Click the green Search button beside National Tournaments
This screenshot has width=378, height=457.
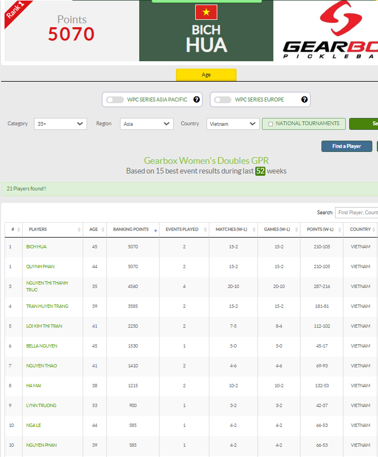363,124
